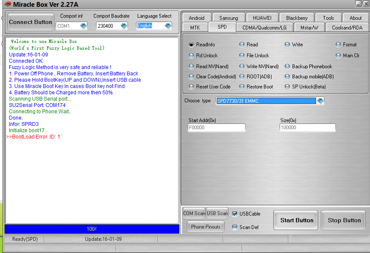Switch to the Samsung tab
This screenshot has width=370, height=253.
pyautogui.click(x=229, y=18)
